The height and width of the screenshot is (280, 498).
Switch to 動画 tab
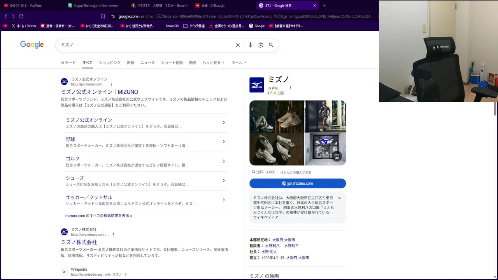[x=193, y=63]
